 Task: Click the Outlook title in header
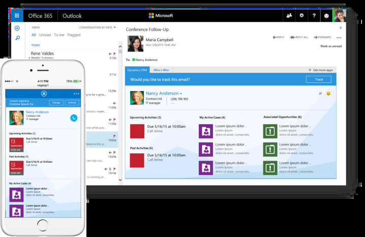(72, 16)
